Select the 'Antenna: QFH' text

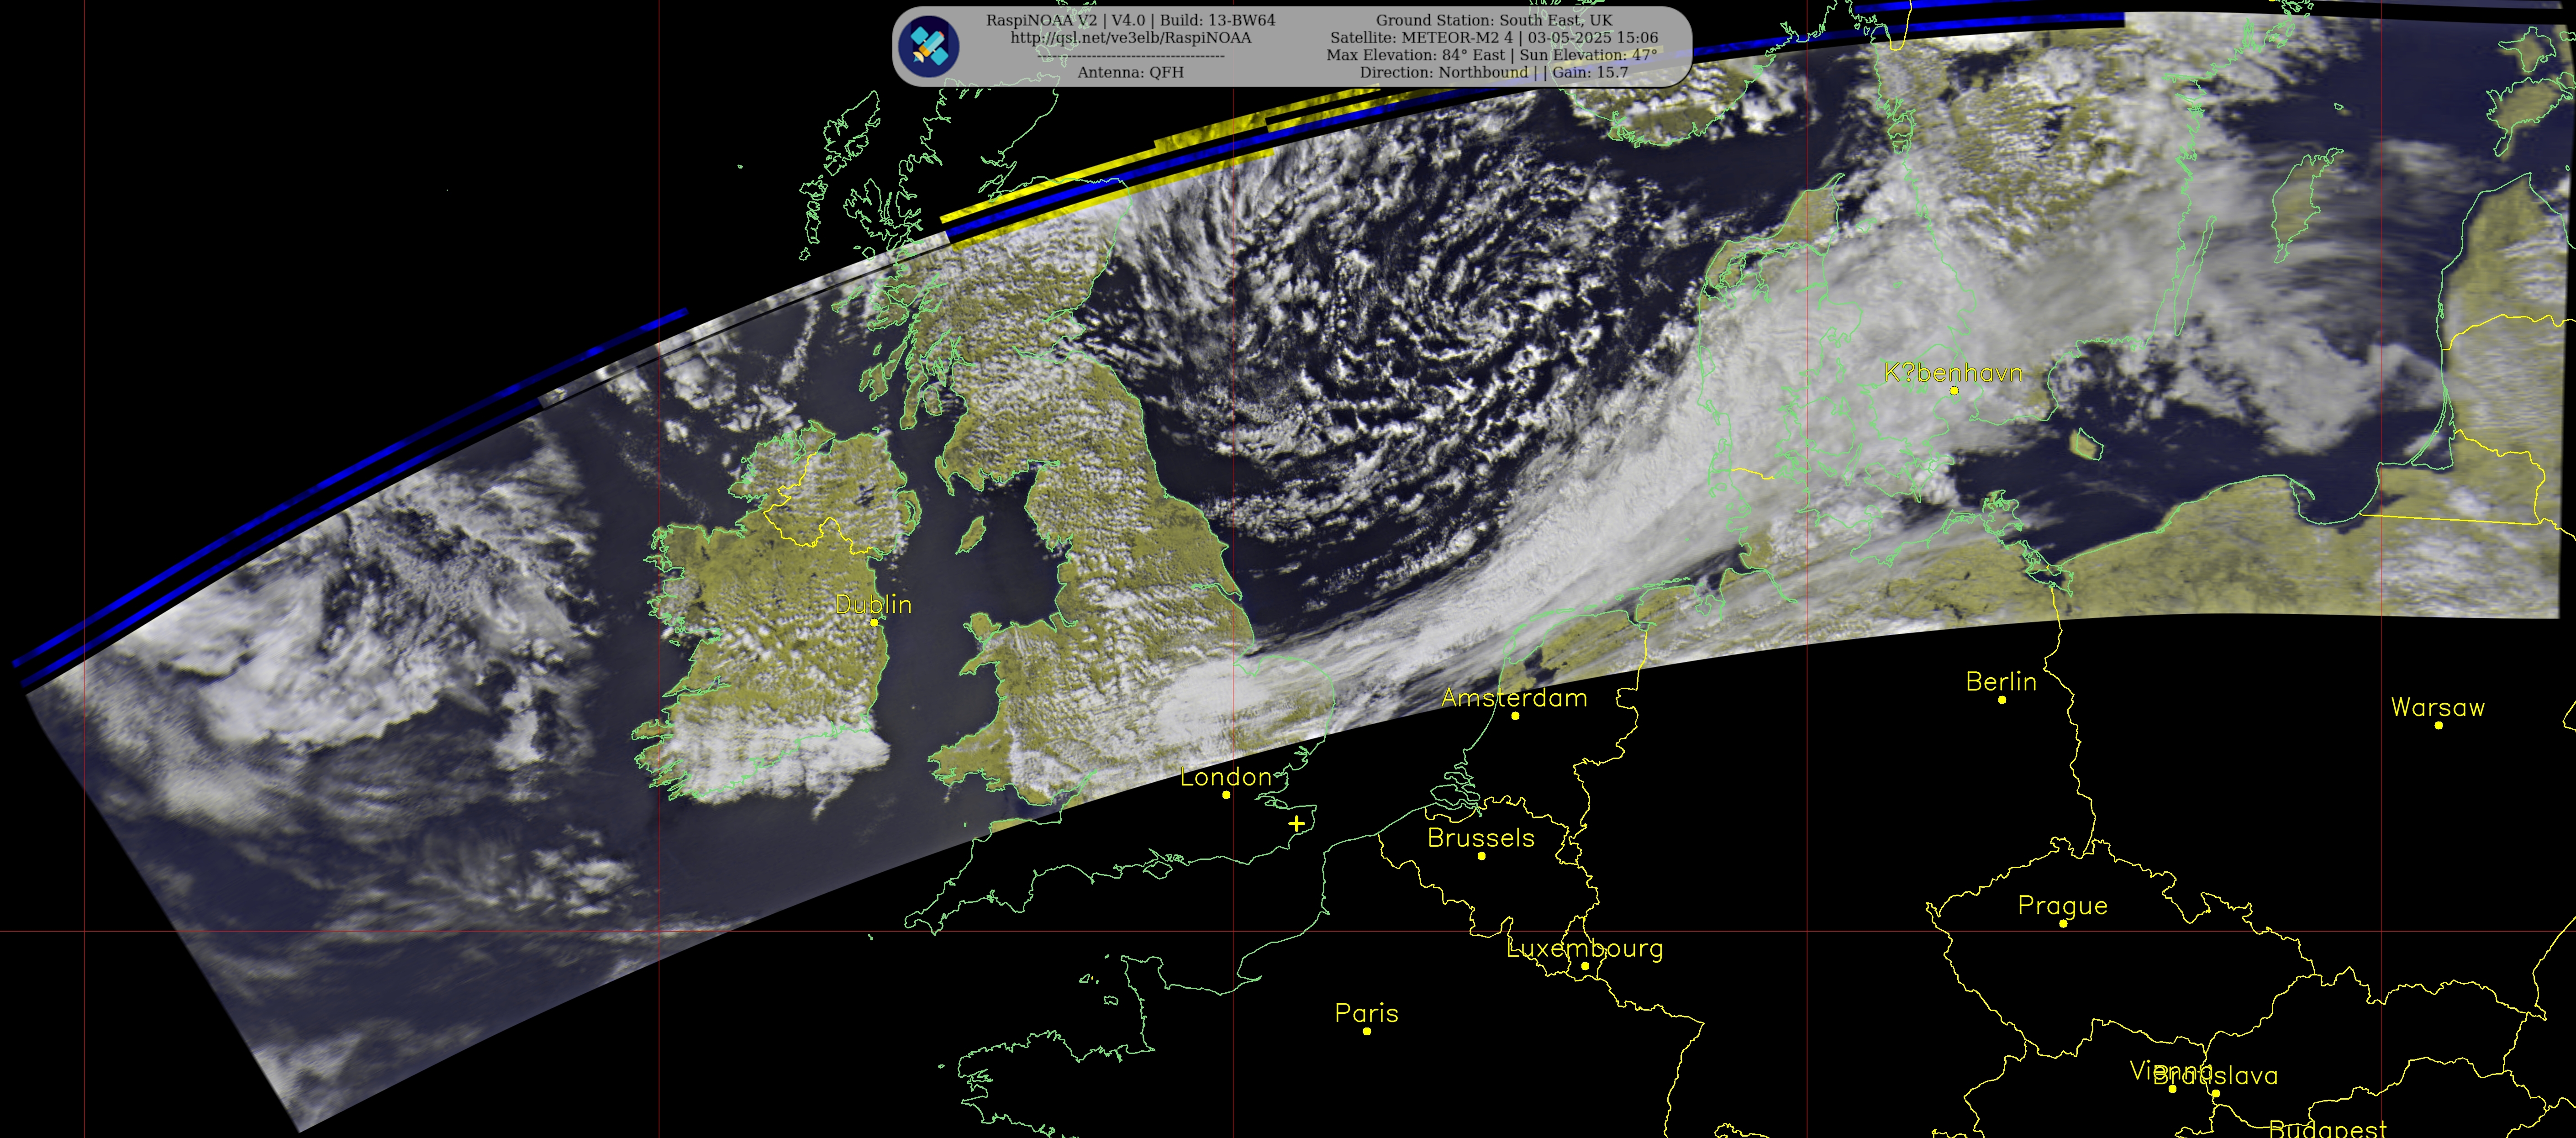click(x=1130, y=73)
